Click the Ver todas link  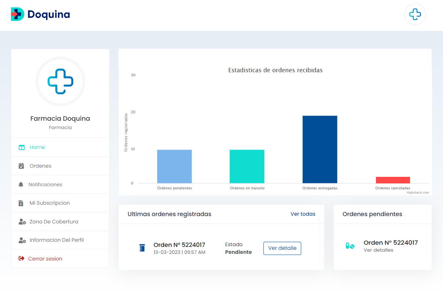[303, 214]
